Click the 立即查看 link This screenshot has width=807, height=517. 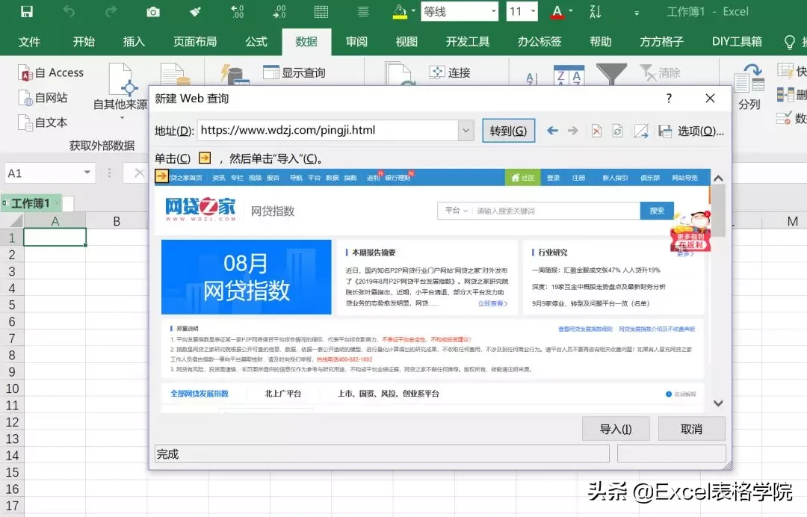(x=492, y=303)
